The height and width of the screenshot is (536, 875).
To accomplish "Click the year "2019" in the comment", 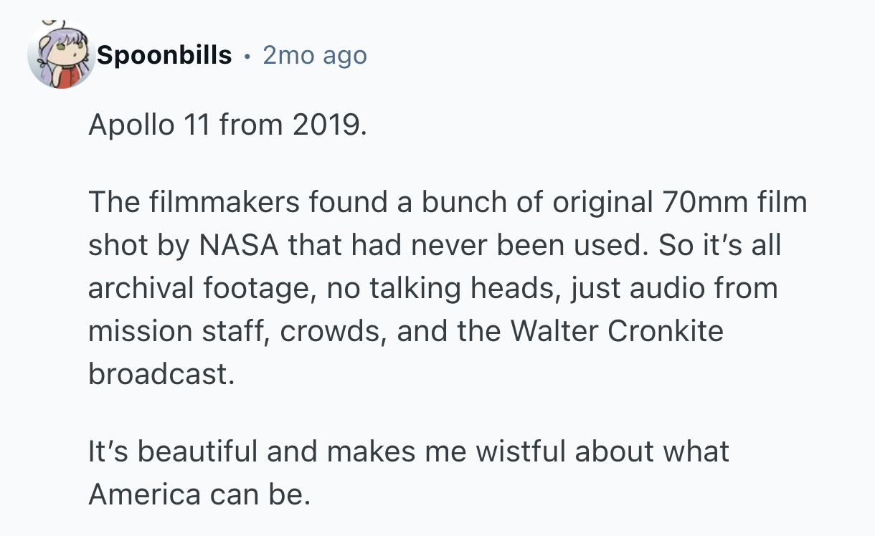I will tap(328, 125).
